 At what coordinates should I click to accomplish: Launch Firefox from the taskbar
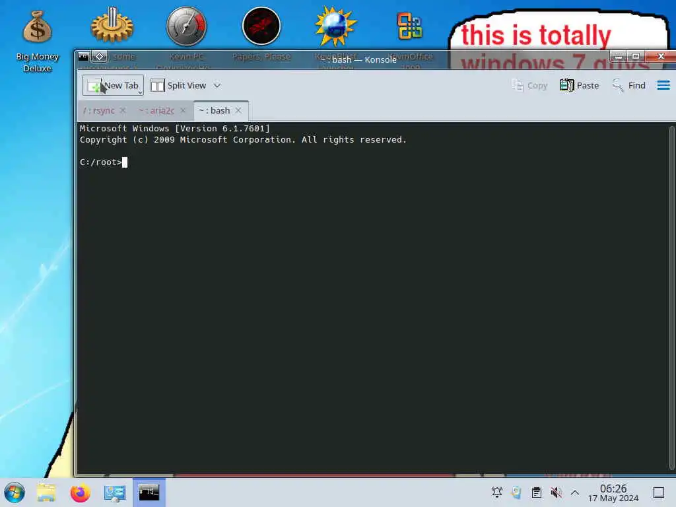(x=80, y=492)
